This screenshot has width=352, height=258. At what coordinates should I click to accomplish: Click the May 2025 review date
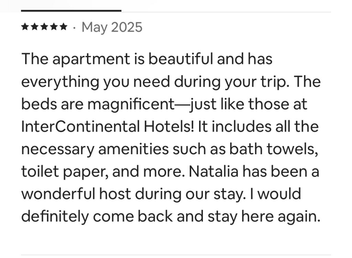[112, 27]
